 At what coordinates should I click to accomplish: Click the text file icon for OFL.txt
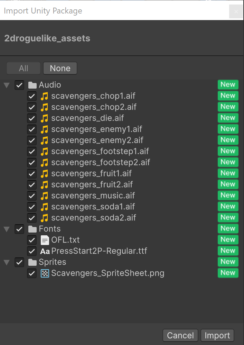(x=45, y=240)
